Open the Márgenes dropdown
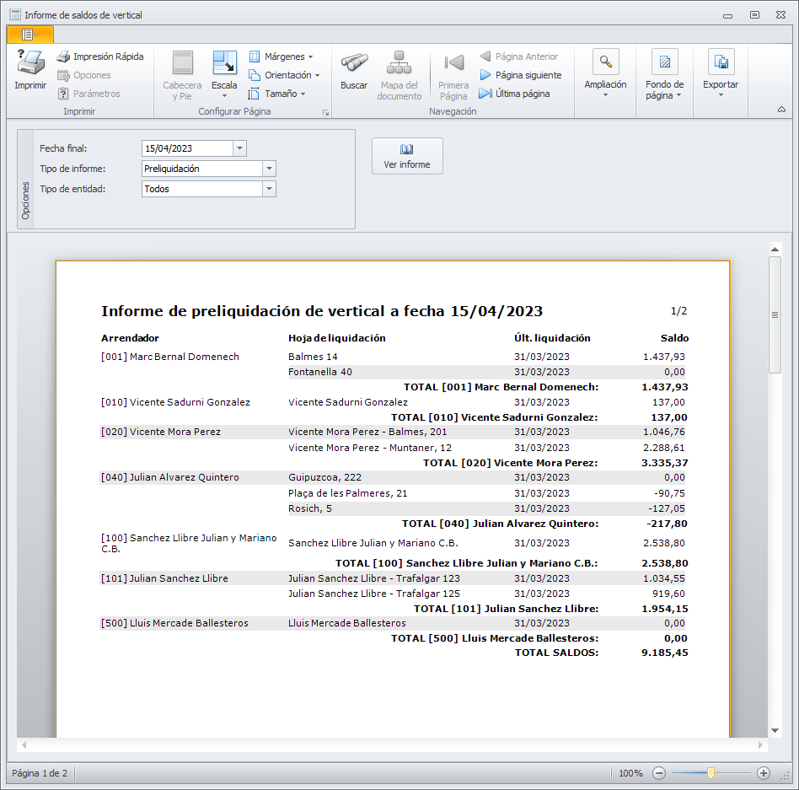 (x=282, y=56)
